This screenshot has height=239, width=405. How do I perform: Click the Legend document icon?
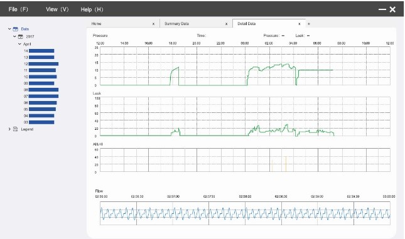(15, 129)
